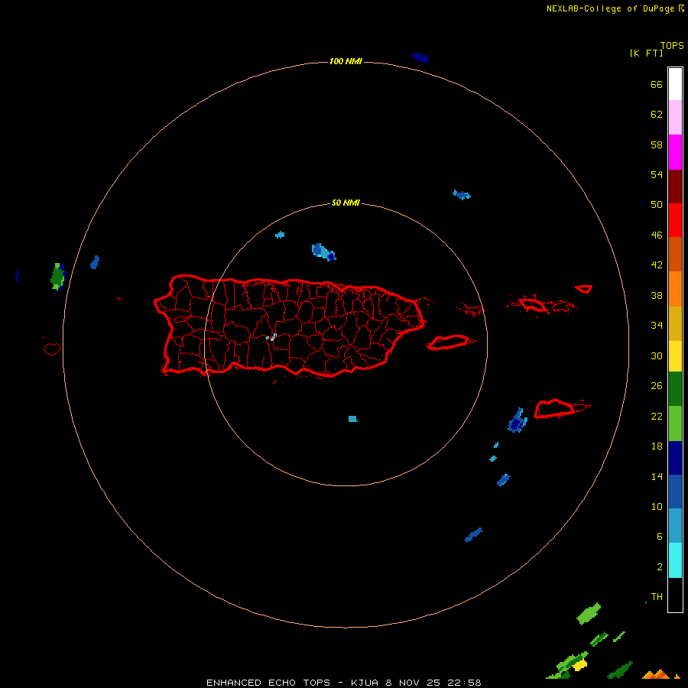Select the dark green legend swatch
Viewport: 688px width, 688px height.
[x=675, y=389]
